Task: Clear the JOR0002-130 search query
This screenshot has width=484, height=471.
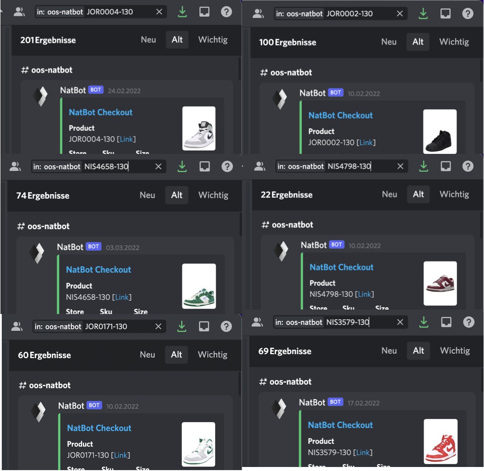Action: pos(400,13)
